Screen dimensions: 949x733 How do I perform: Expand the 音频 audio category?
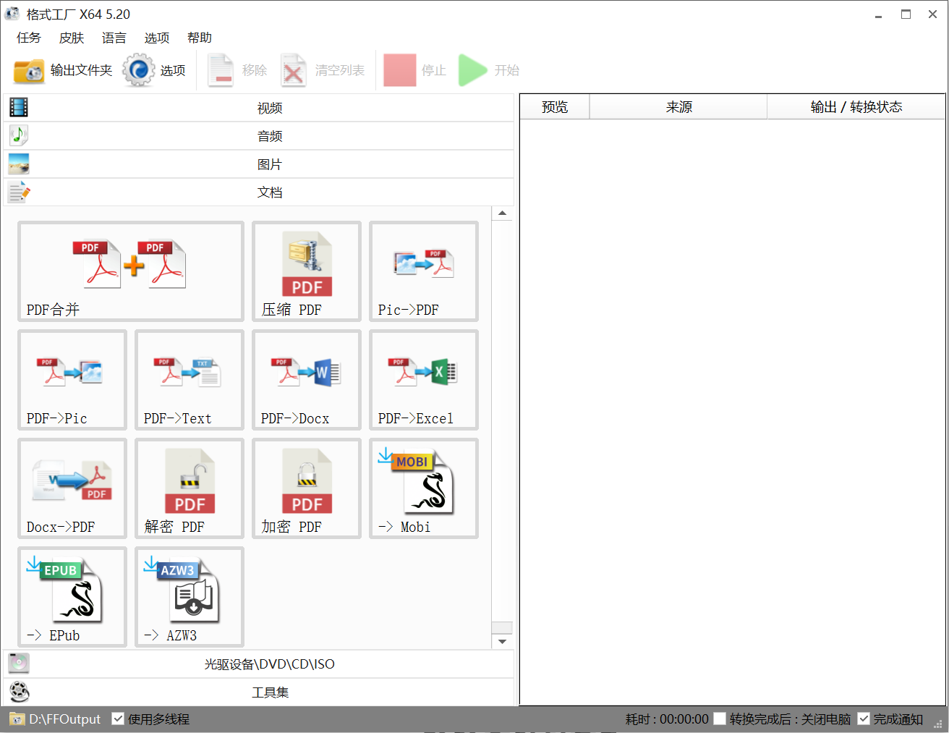259,136
